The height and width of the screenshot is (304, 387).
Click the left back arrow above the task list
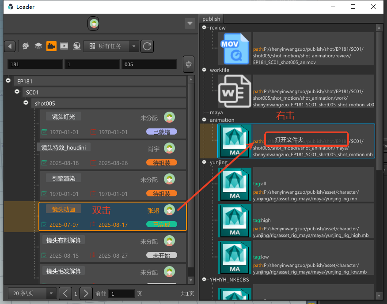pos(9,46)
